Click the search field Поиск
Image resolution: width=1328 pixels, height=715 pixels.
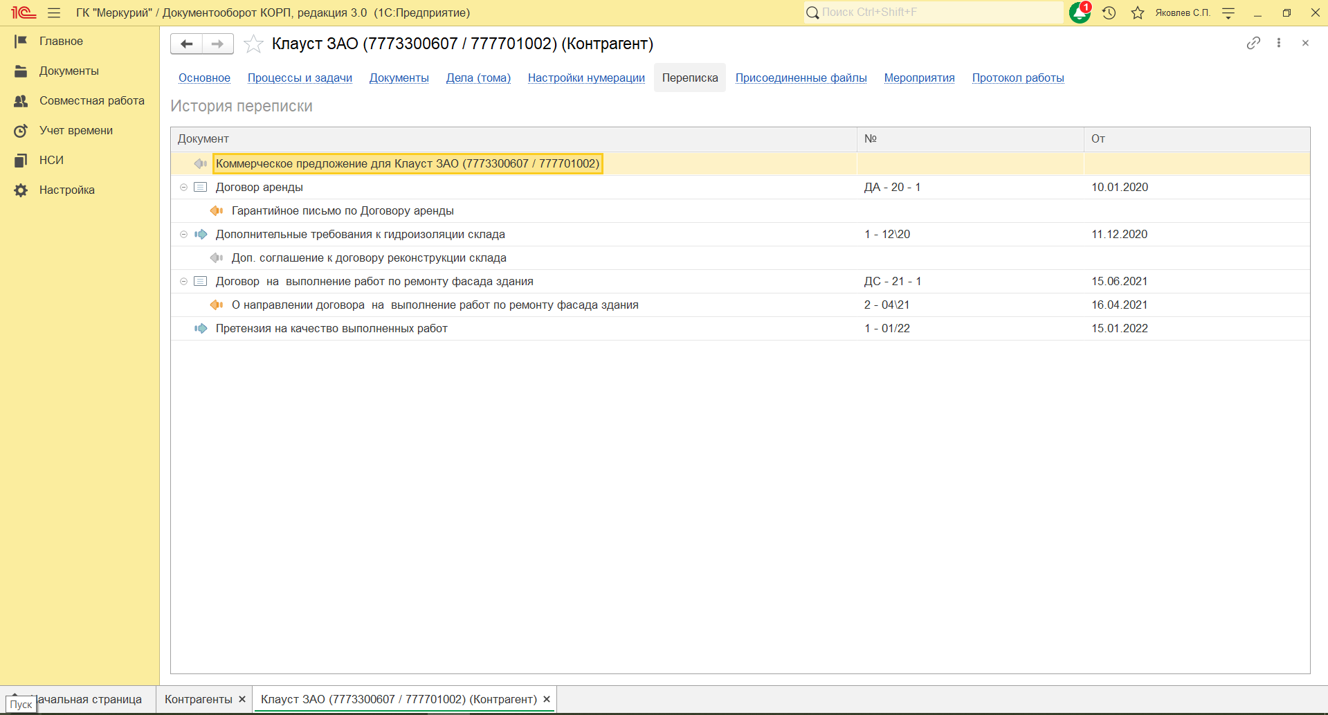[x=934, y=12]
